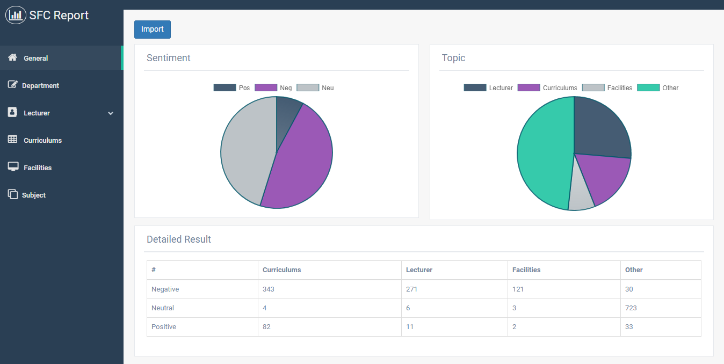Click the monitor icon beside Facilities
724x364 pixels.
click(13, 167)
